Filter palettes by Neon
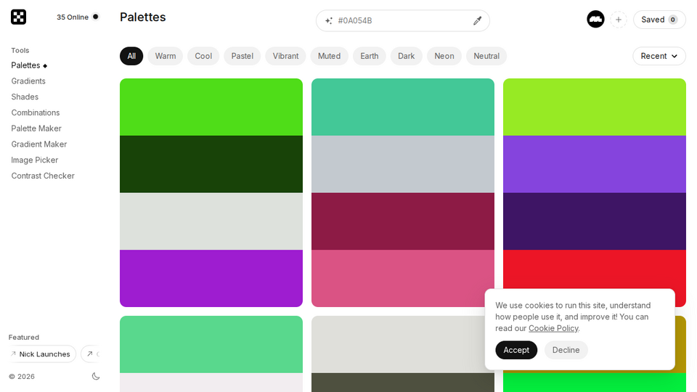The height and width of the screenshot is (392, 697). [444, 56]
